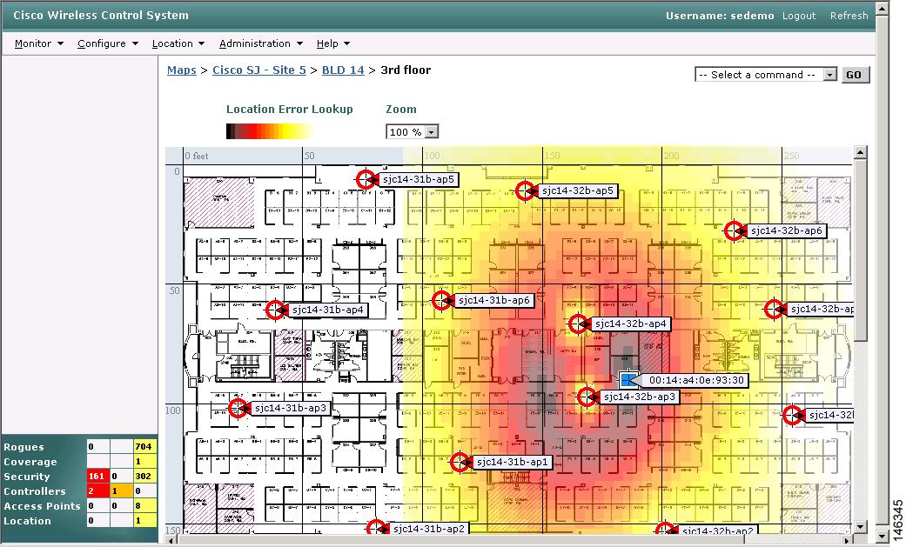Click the sjc14-31b-ap3 access point marker
The height and width of the screenshot is (547, 906).
(x=238, y=409)
